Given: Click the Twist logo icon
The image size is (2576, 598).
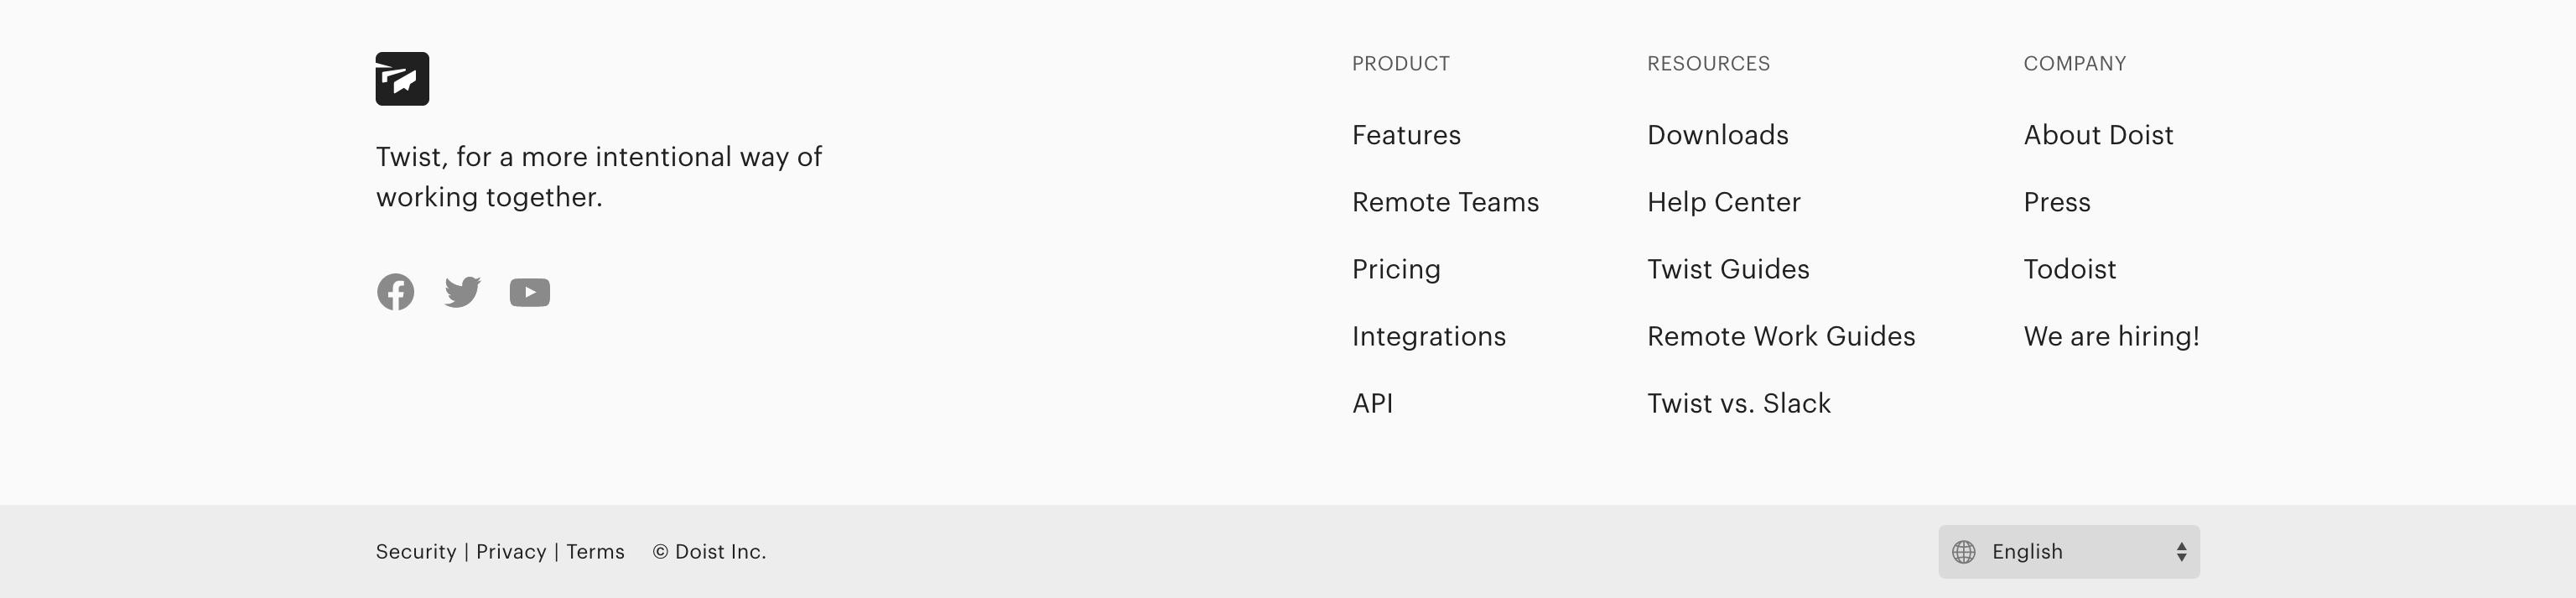Looking at the screenshot, I should (402, 78).
